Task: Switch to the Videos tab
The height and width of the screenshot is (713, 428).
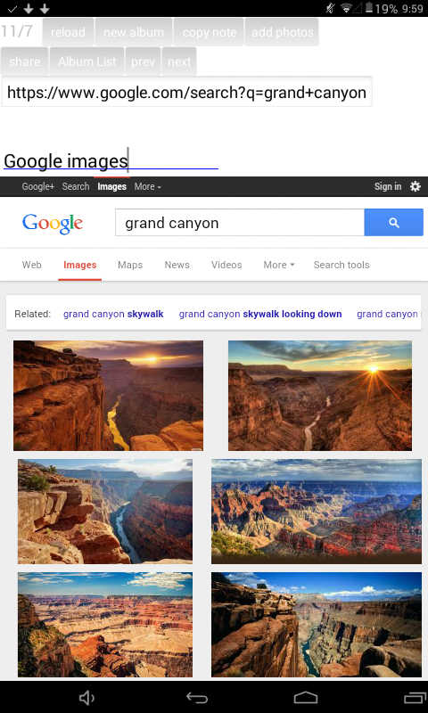Action: 226,265
